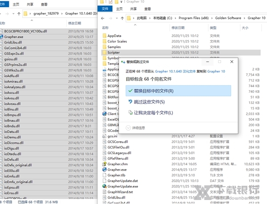Select ioDxfu_original.dll in left window
Screen dimensions: 267x204
(18, 165)
